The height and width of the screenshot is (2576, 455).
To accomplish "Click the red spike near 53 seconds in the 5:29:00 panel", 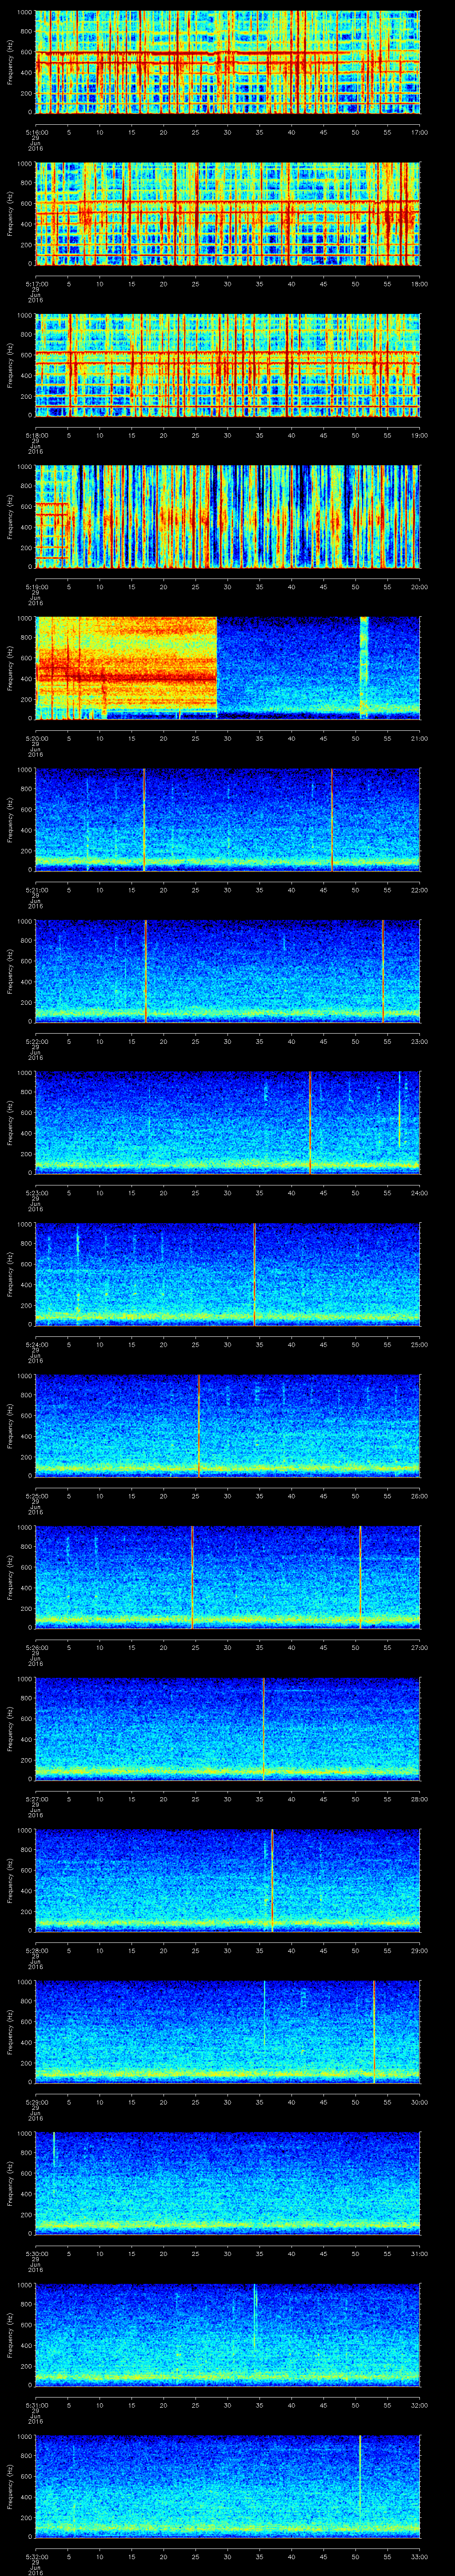I will 374,2032.
